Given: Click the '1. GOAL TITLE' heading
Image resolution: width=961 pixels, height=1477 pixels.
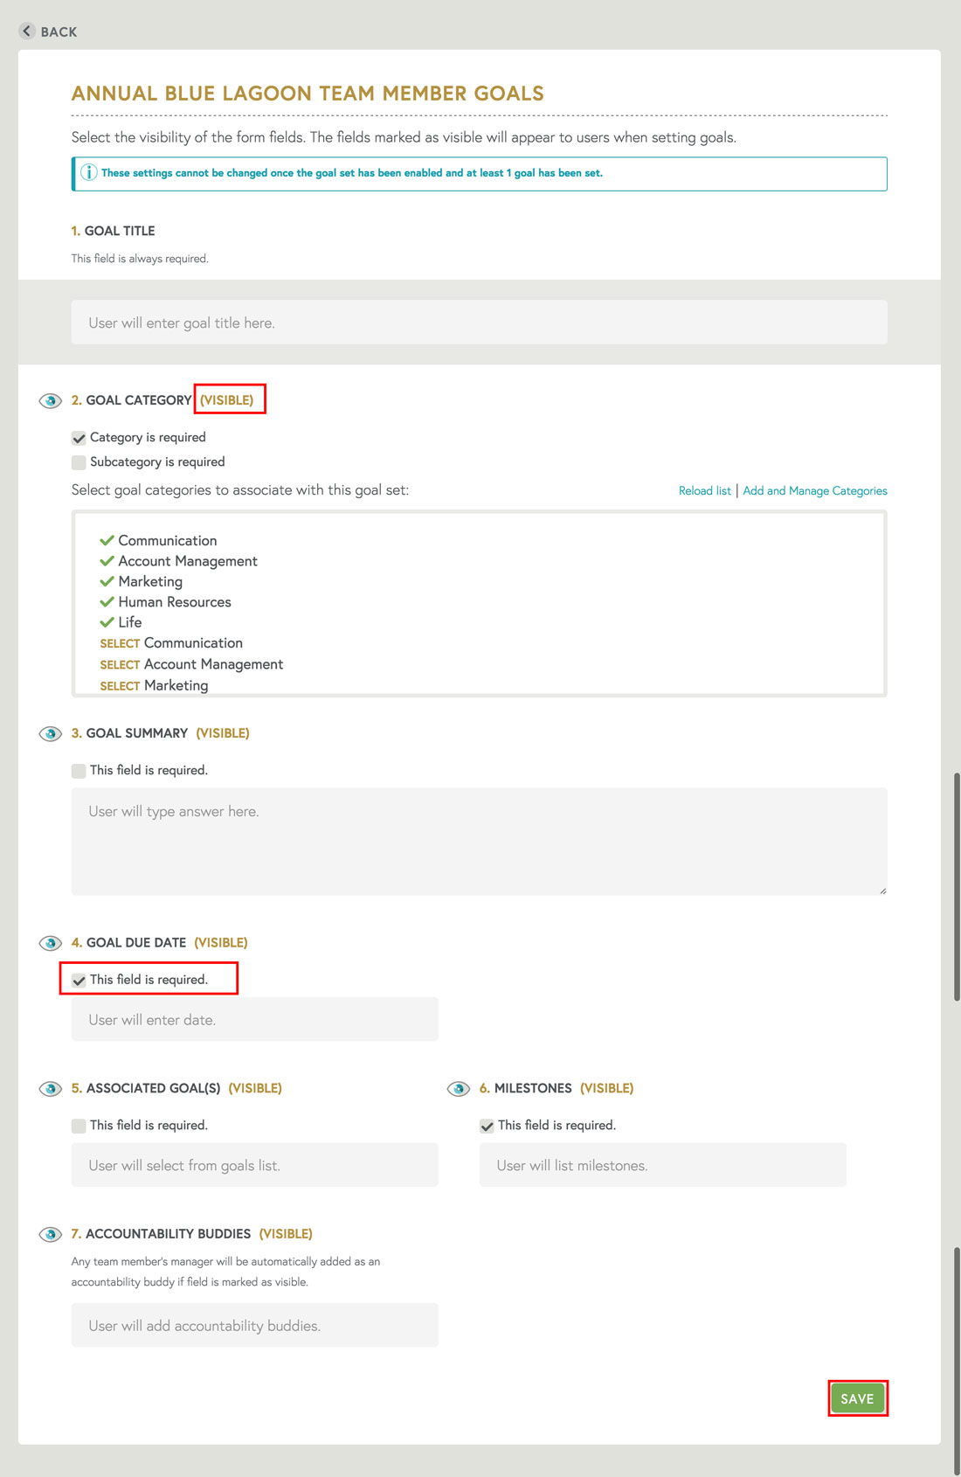Looking at the screenshot, I should [114, 231].
